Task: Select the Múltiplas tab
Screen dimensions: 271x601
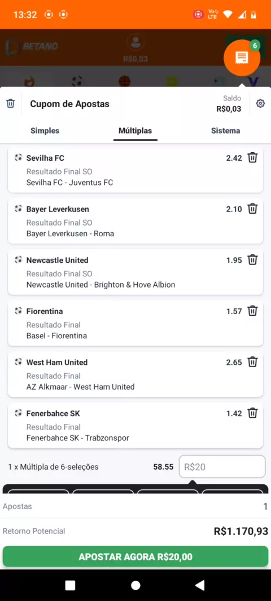Action: coord(135,131)
